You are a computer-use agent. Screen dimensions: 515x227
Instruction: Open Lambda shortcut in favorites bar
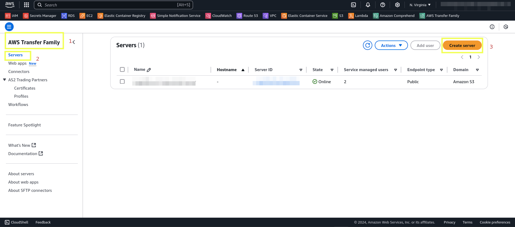(x=358, y=16)
